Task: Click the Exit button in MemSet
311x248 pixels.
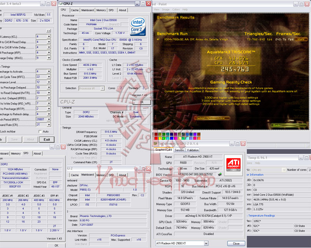Action: pyautogui.click(x=47, y=139)
